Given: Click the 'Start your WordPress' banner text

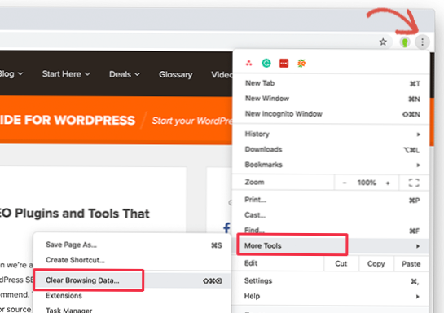Looking at the screenshot, I should pos(192,121).
